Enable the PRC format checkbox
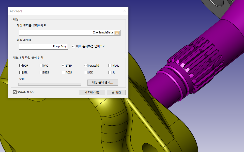244x152 pixels. click(41, 66)
